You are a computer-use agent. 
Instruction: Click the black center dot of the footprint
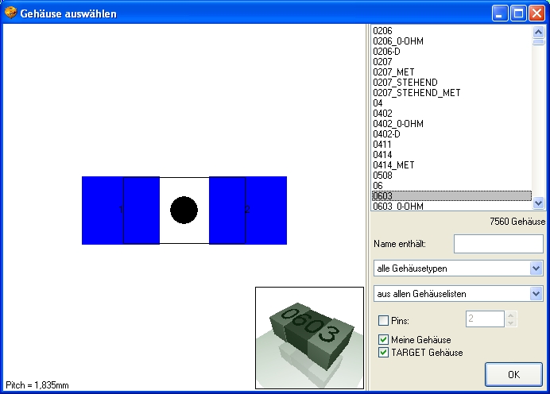(x=184, y=210)
